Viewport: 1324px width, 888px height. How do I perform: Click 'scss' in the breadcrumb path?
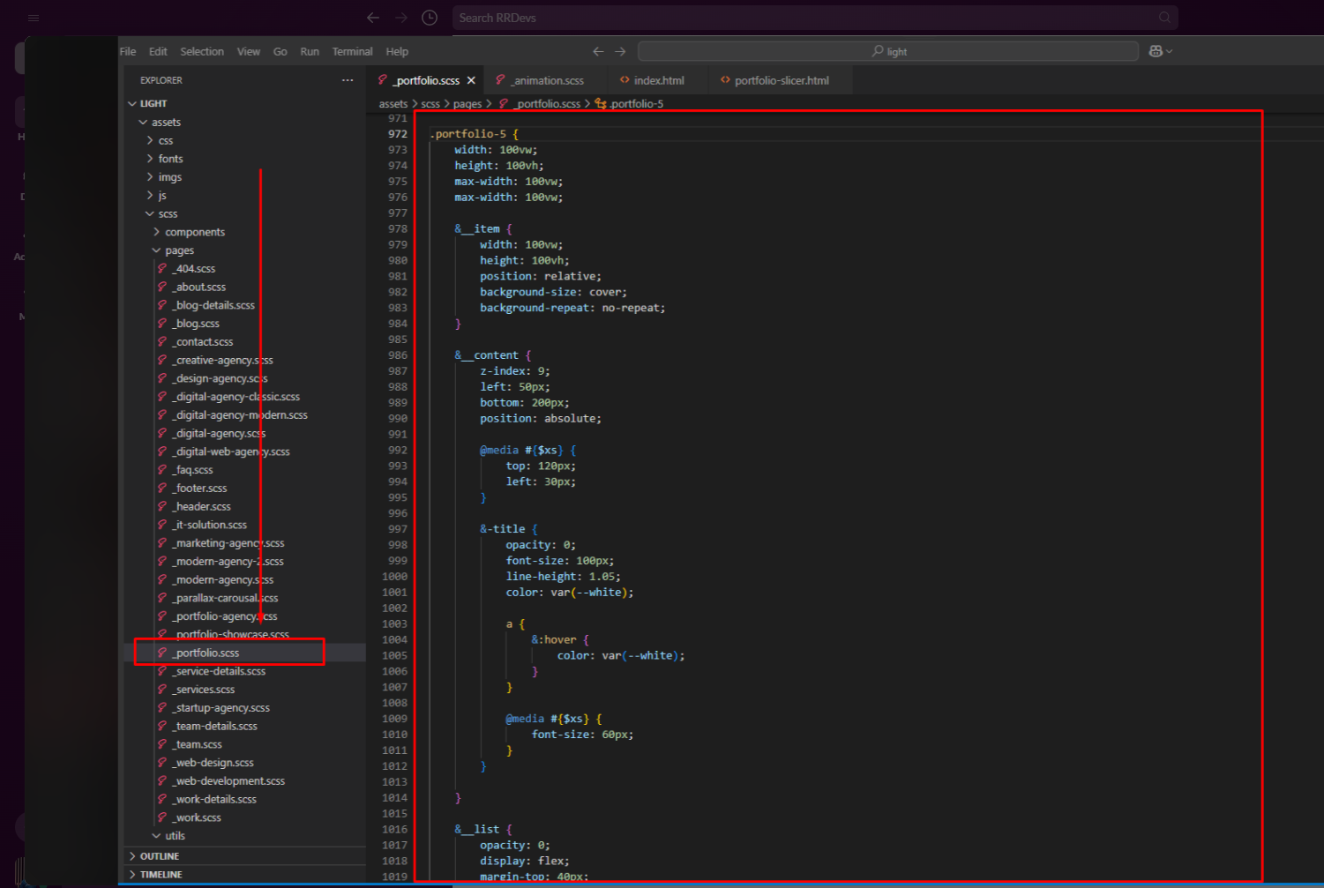pyautogui.click(x=430, y=104)
